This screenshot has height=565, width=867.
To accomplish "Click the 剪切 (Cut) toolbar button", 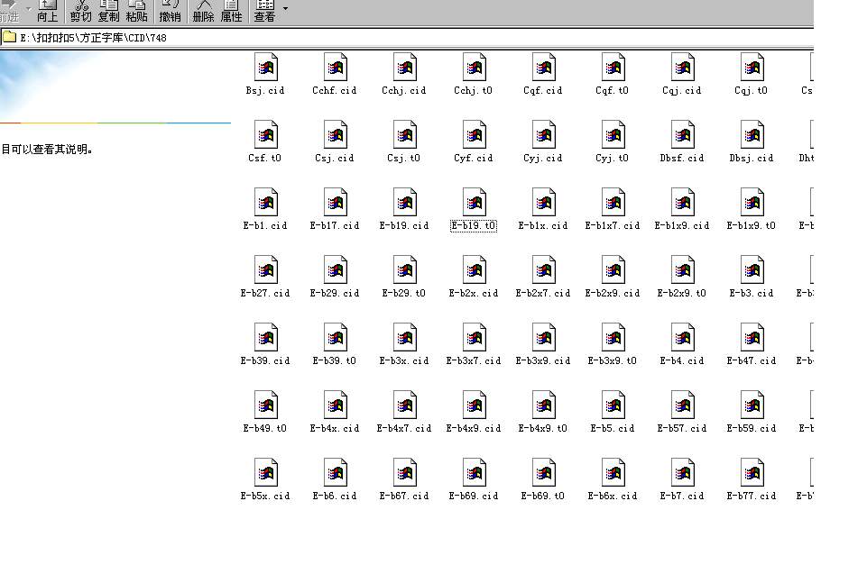I will [x=80, y=11].
